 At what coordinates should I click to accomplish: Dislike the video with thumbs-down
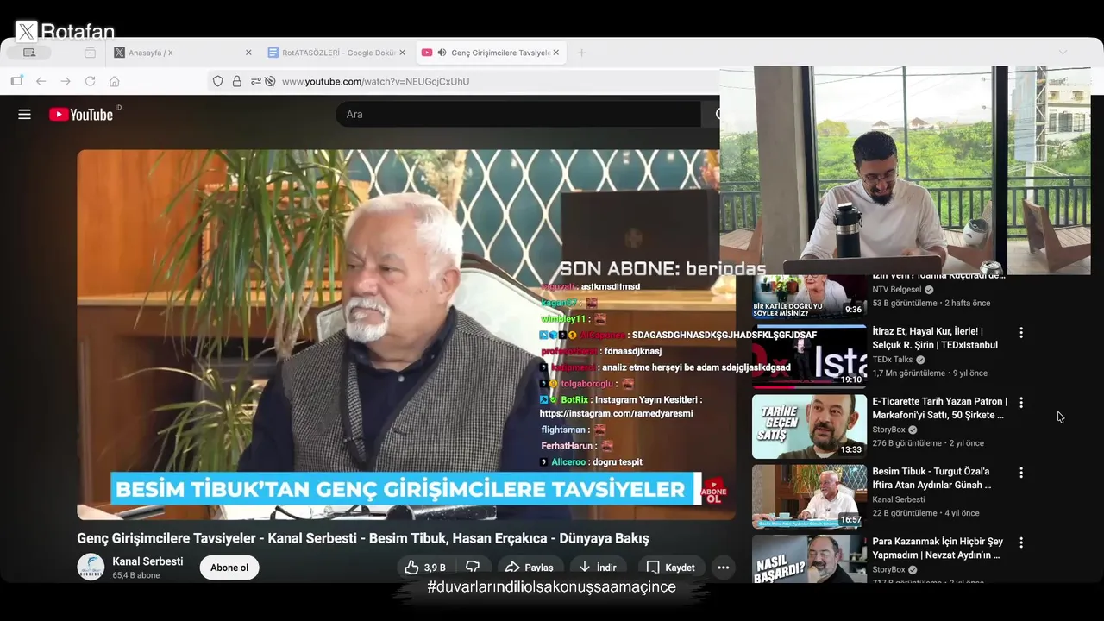click(x=473, y=567)
